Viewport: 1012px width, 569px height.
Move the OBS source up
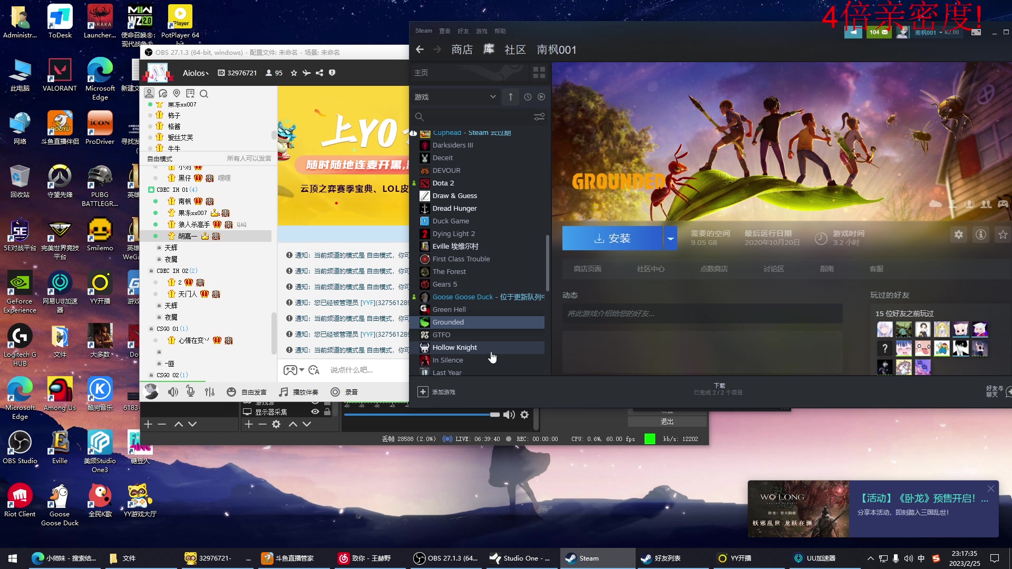click(293, 424)
